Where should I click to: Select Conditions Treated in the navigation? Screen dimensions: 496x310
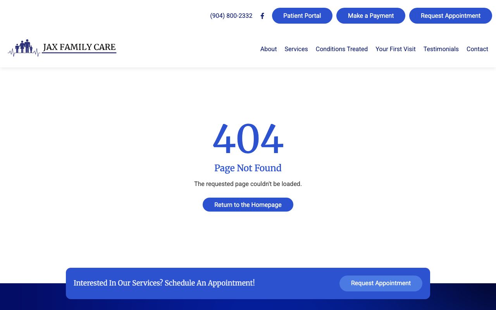point(341,49)
